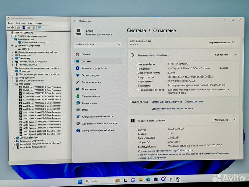This screenshot has height=187, width=249.
Task: Open Соглашение об использовании служб Майкрософт link
Action: point(166,150)
